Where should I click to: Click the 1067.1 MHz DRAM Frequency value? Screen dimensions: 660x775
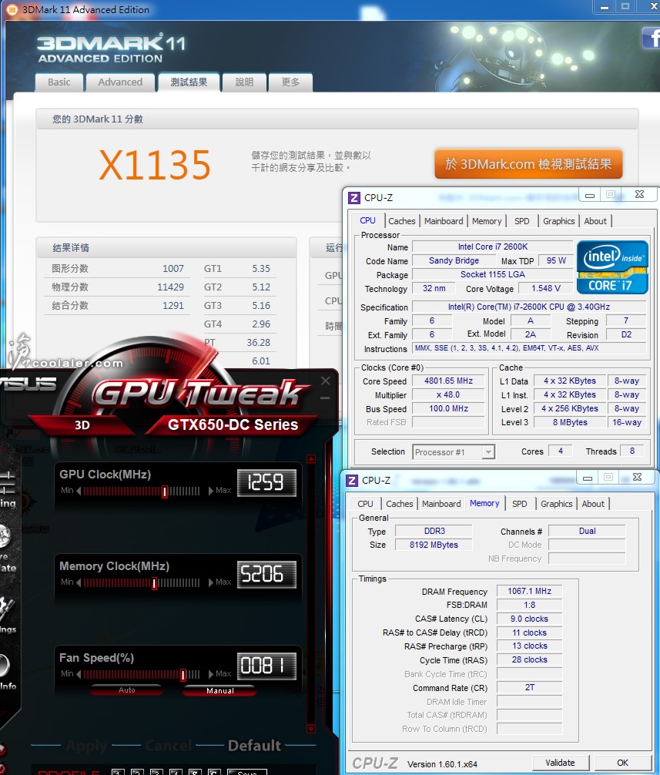[530, 591]
